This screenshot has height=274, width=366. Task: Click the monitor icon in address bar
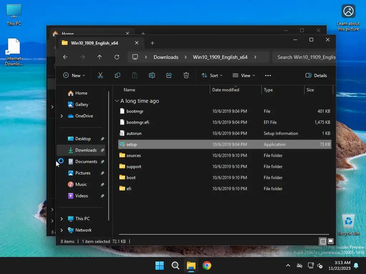coord(135,57)
